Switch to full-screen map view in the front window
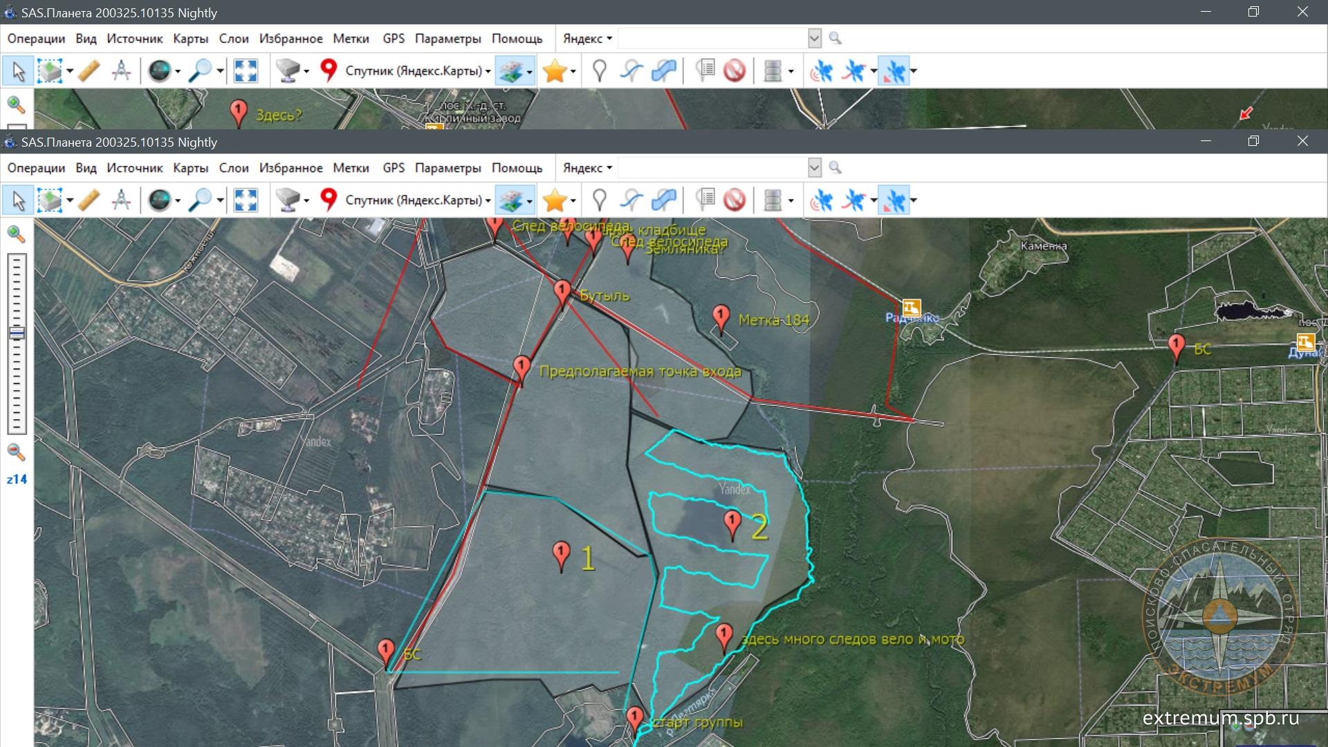This screenshot has height=747, width=1328. (246, 201)
